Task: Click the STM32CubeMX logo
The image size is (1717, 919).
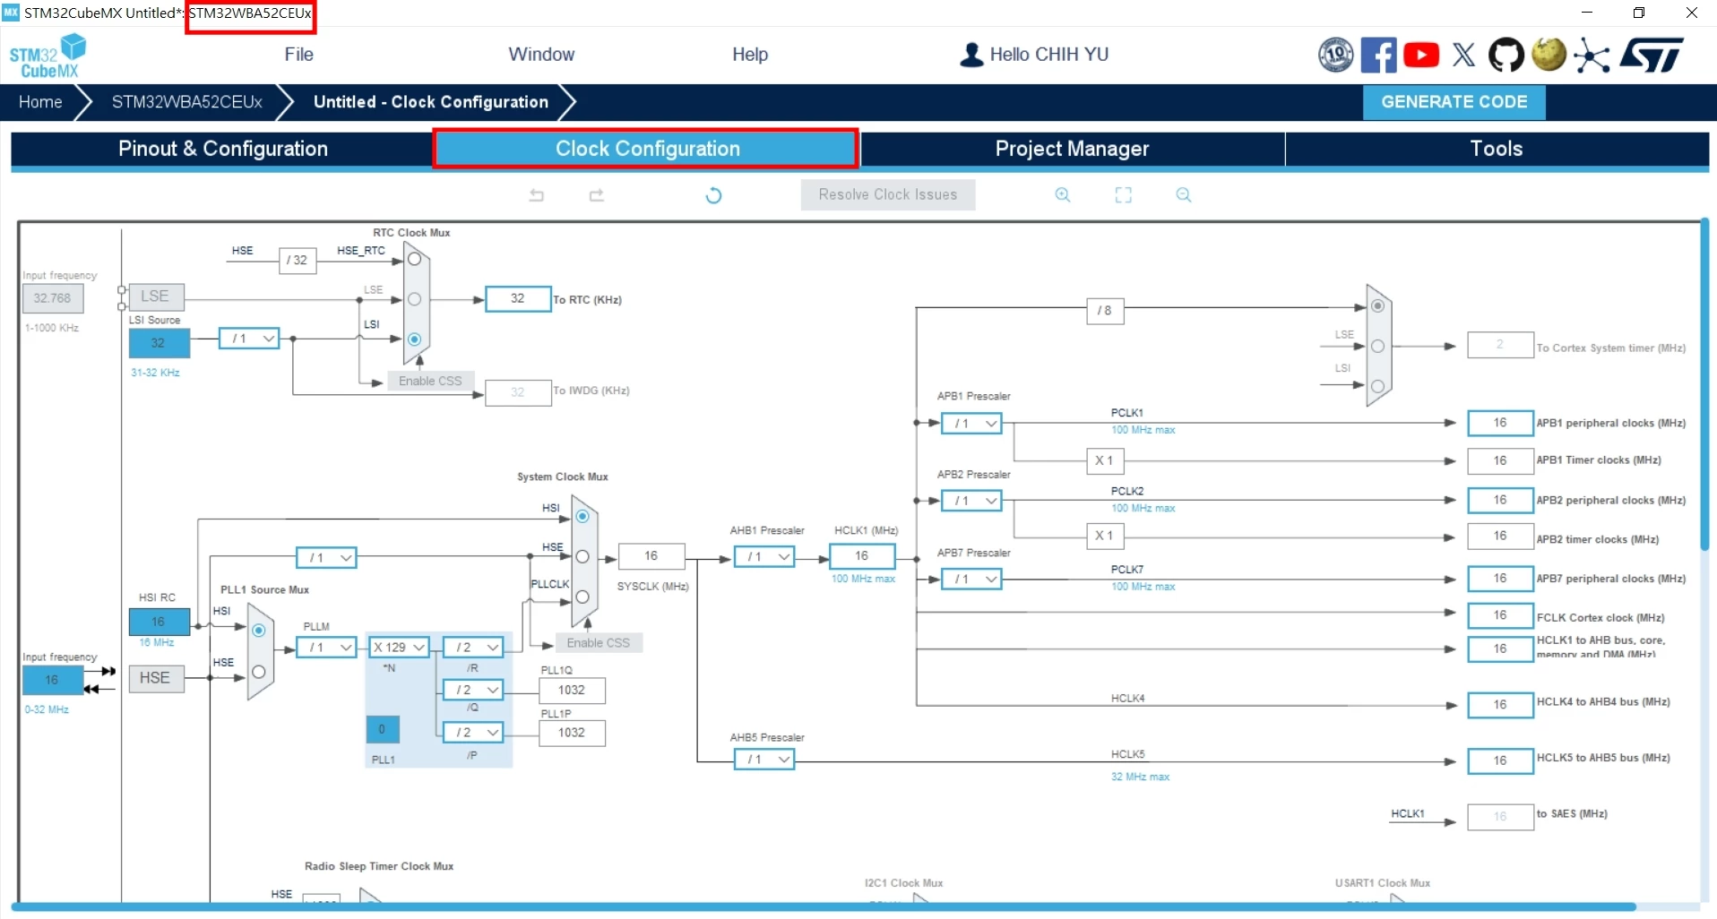Action: coord(48,56)
